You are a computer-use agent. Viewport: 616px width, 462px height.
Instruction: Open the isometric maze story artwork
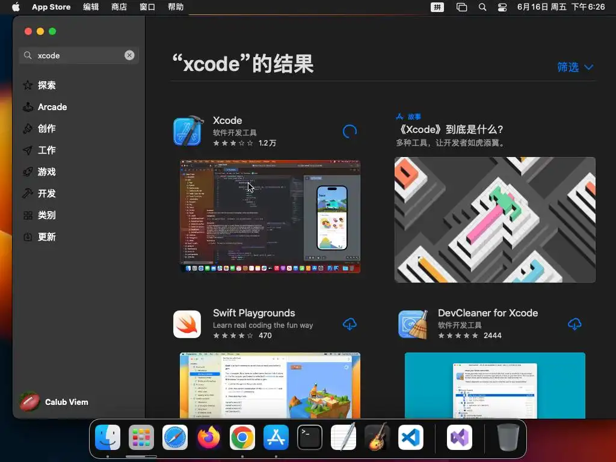click(495, 220)
